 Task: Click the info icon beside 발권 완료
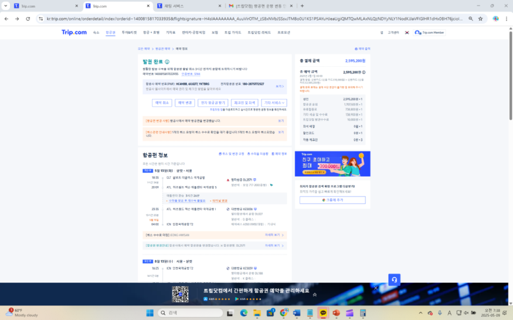coord(167,61)
